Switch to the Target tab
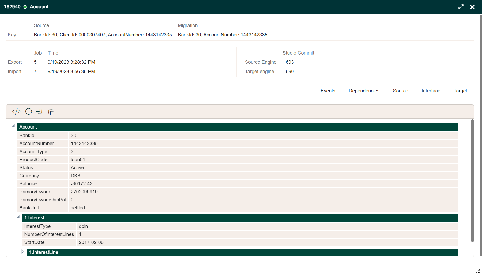 (460, 91)
